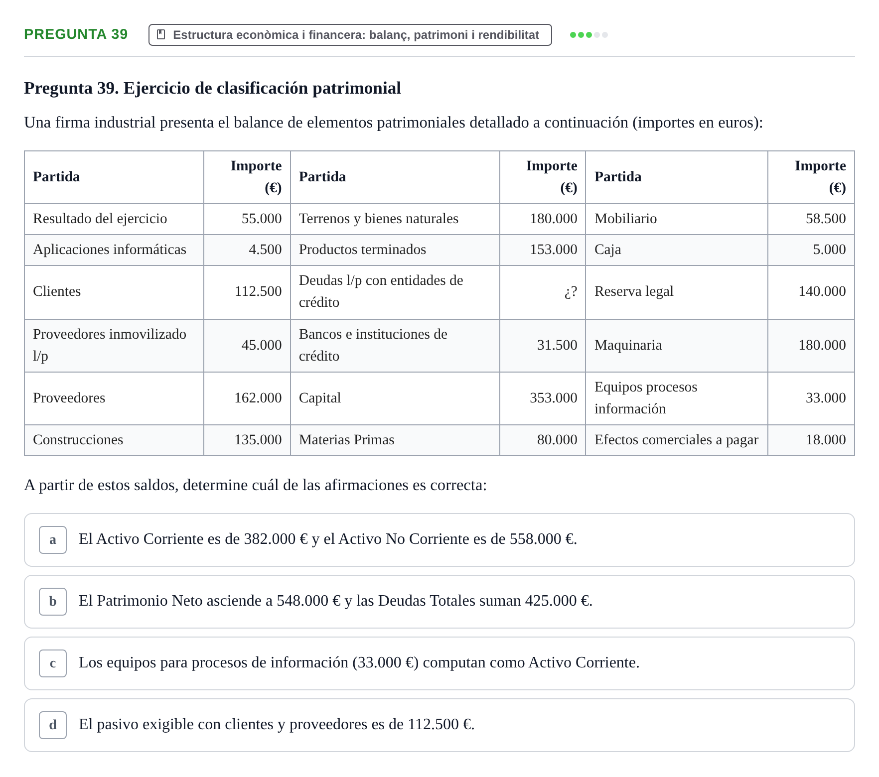Click the '58.500' amount cell
The width and height of the screenshot is (879, 777).
811,219
